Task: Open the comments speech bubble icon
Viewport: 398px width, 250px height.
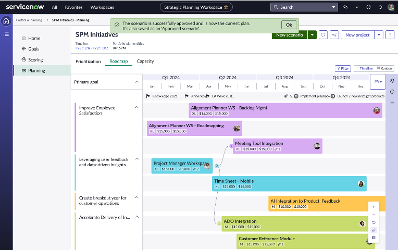Action: pos(323,35)
